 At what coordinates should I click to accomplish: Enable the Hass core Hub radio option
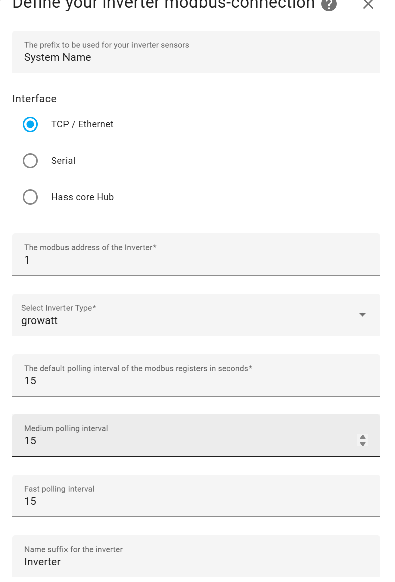(x=30, y=197)
